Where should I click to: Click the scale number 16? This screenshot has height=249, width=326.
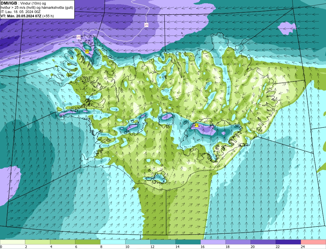pyautogui.click(x=202, y=247)
